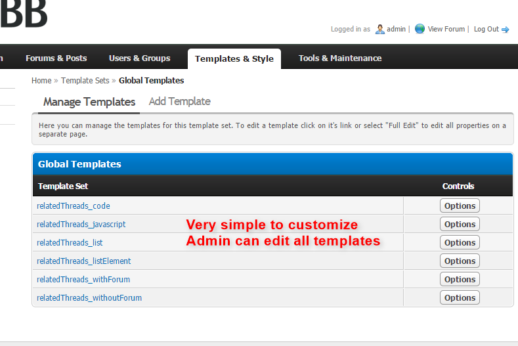Click the View Forum globe icon
Screen dimensions: 518x346
coord(420,29)
